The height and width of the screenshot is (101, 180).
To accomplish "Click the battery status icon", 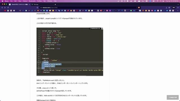I will tap(154, 1).
